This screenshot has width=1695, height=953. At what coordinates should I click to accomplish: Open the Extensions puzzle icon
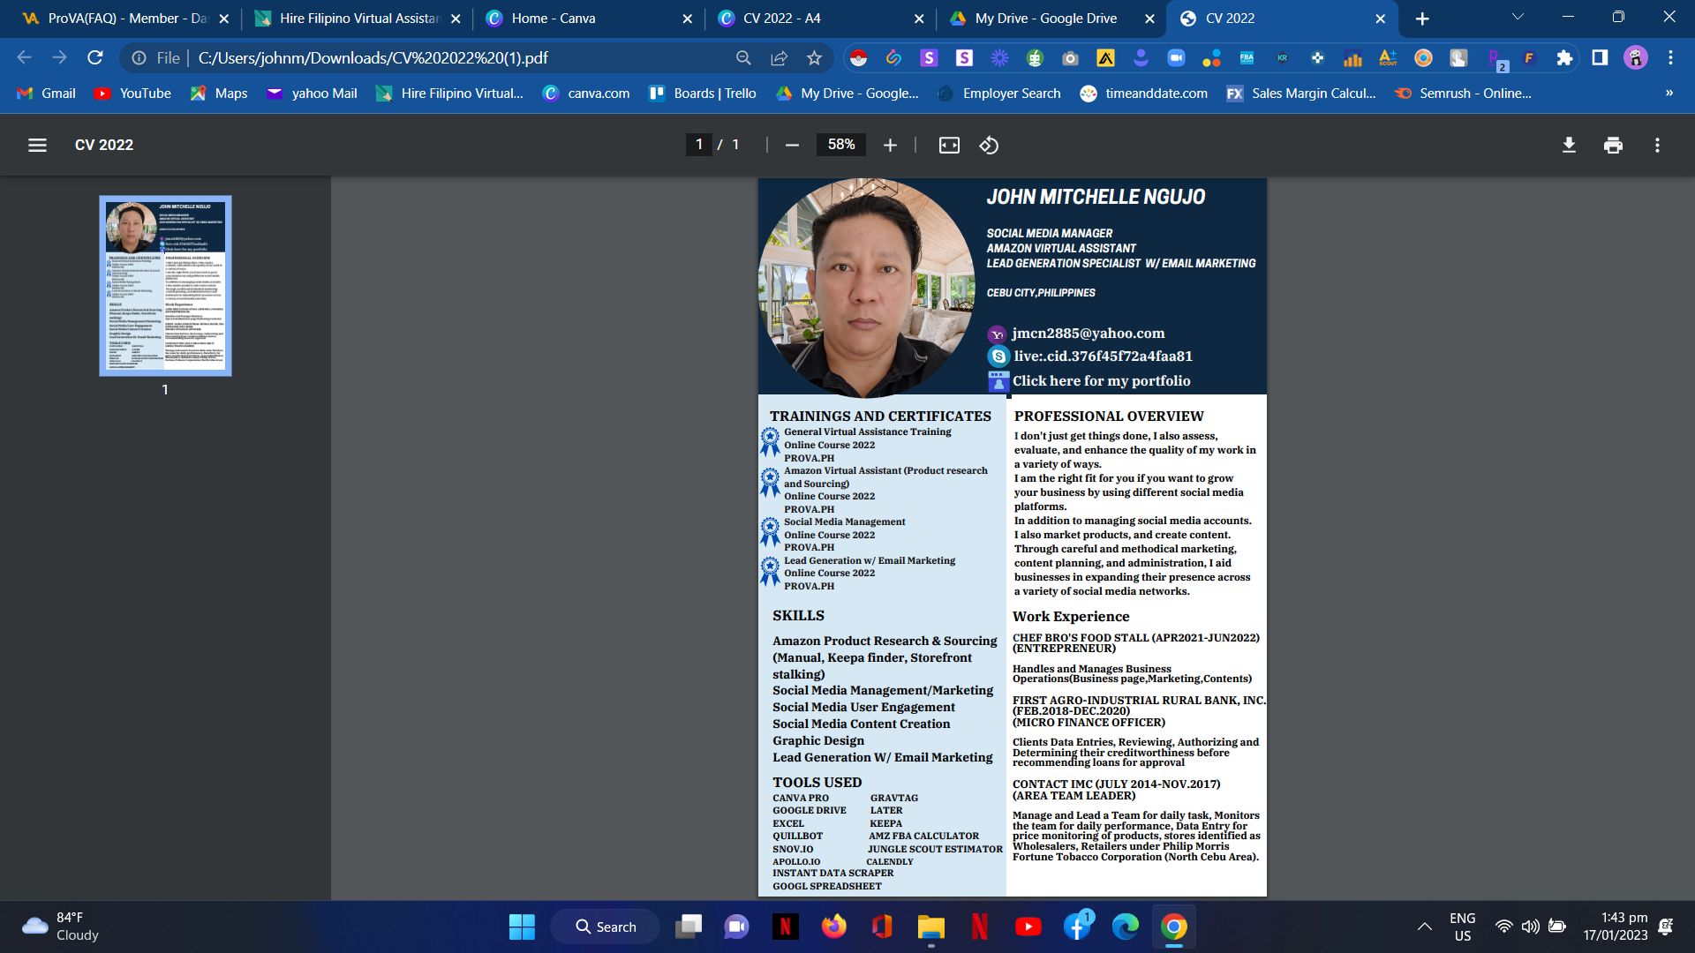point(1564,58)
